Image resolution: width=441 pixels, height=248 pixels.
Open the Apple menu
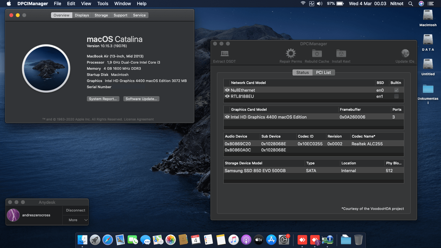pyautogui.click(x=9, y=4)
